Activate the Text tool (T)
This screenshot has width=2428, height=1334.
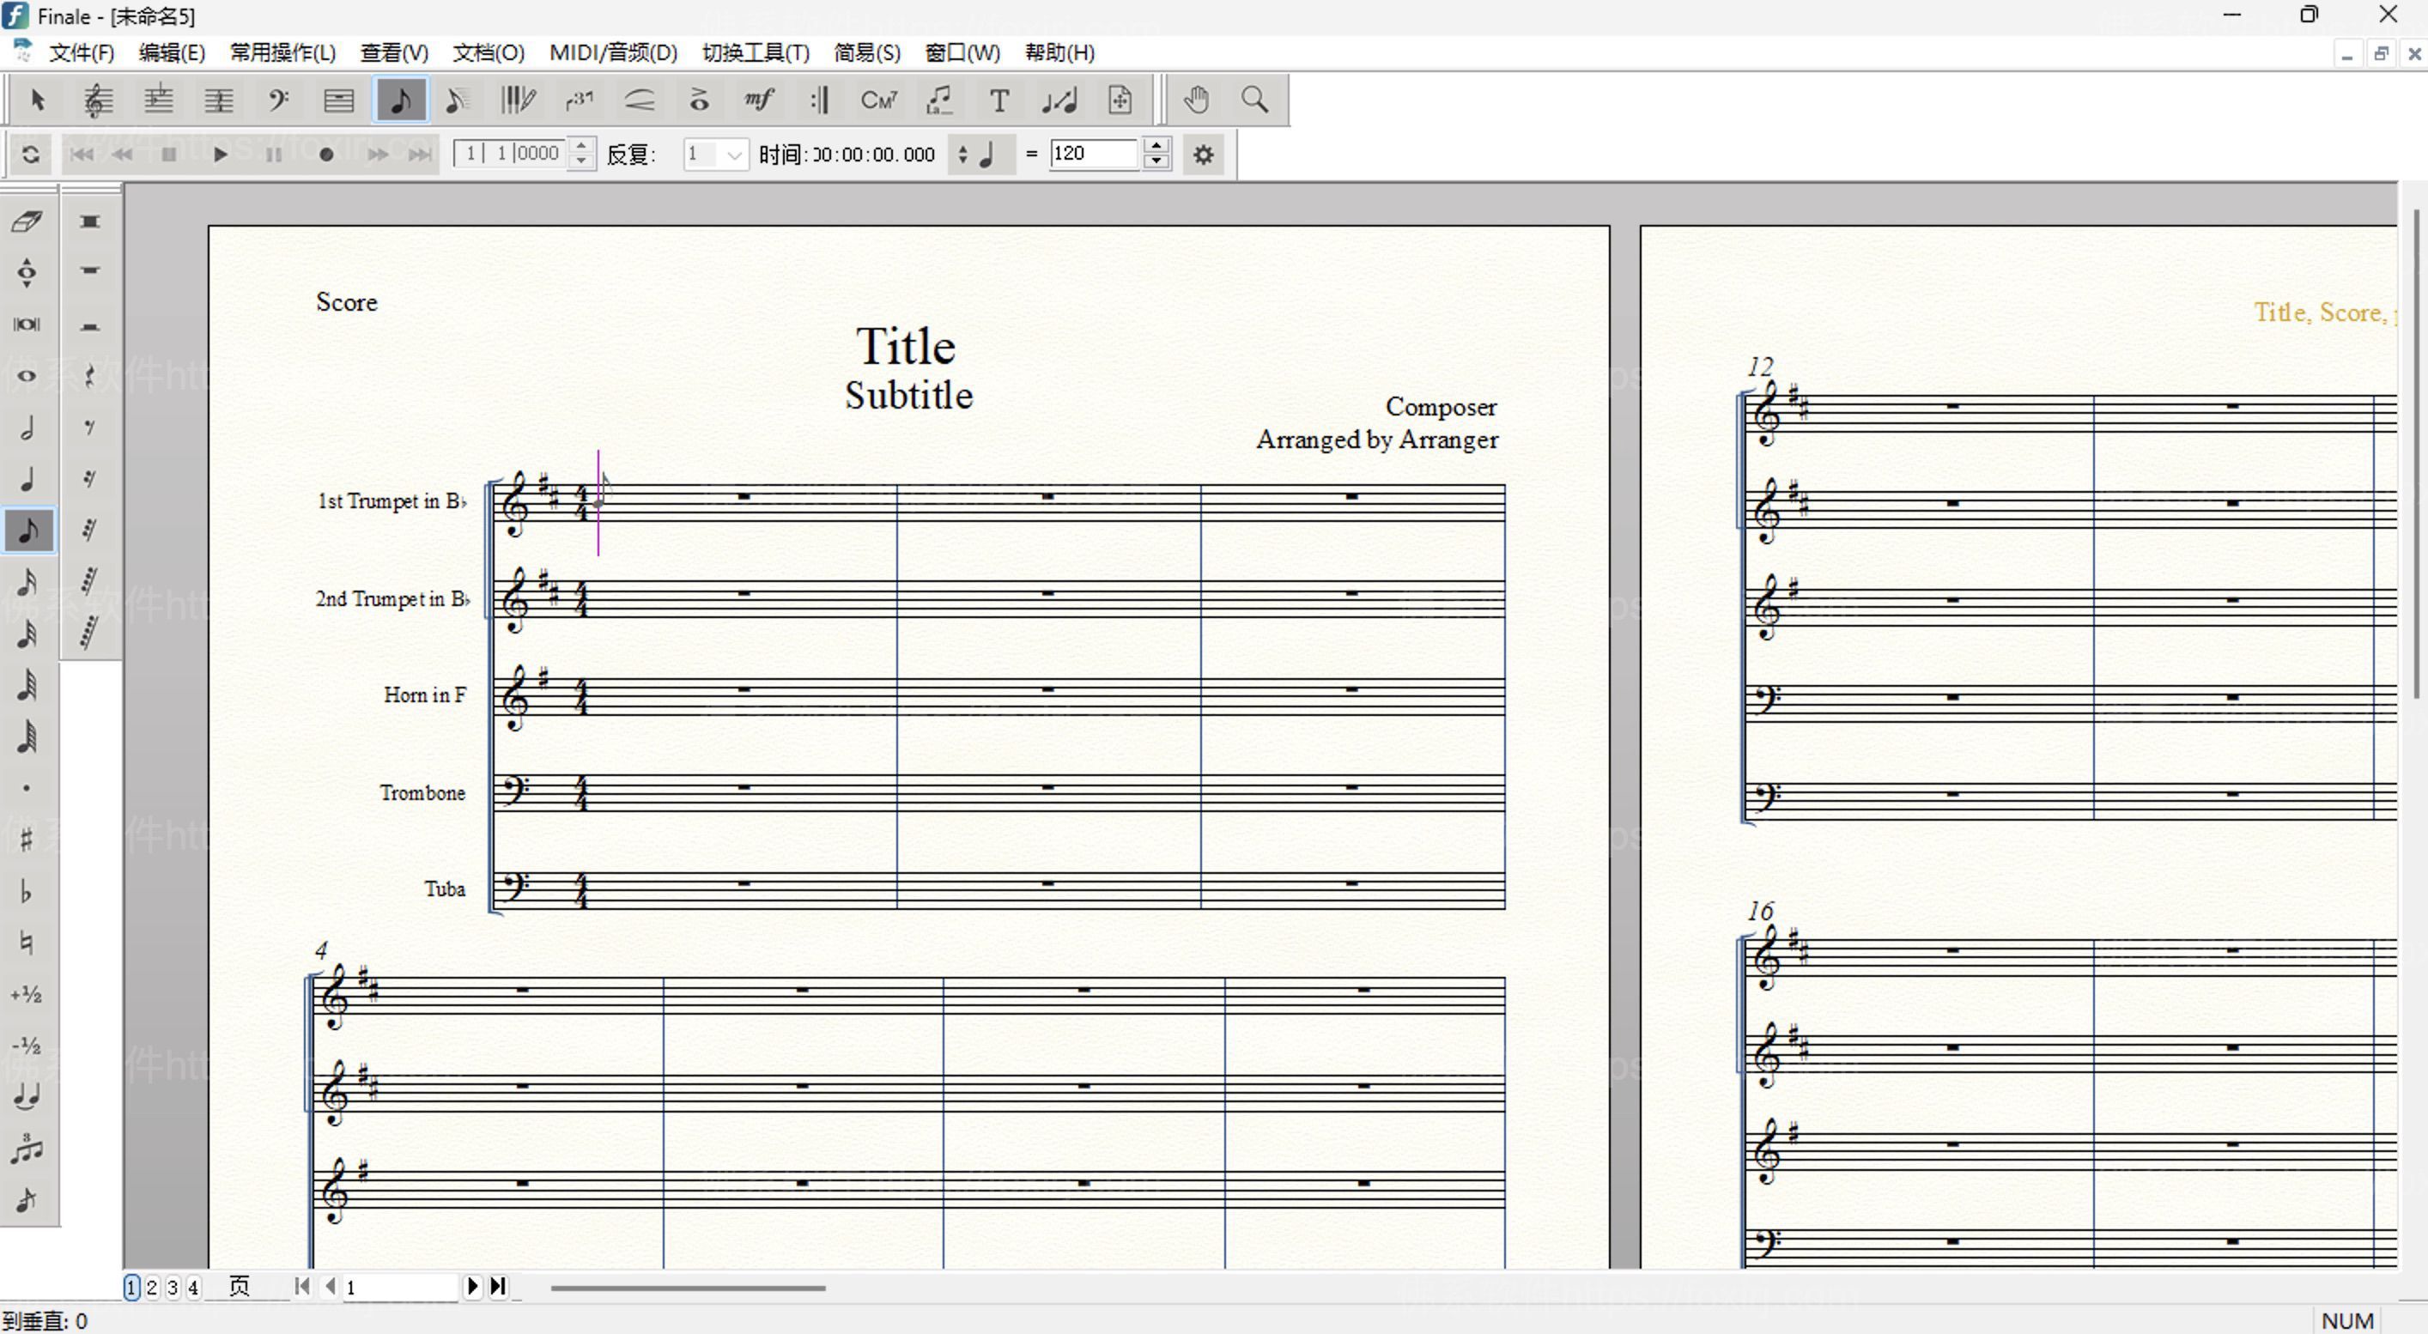click(999, 100)
